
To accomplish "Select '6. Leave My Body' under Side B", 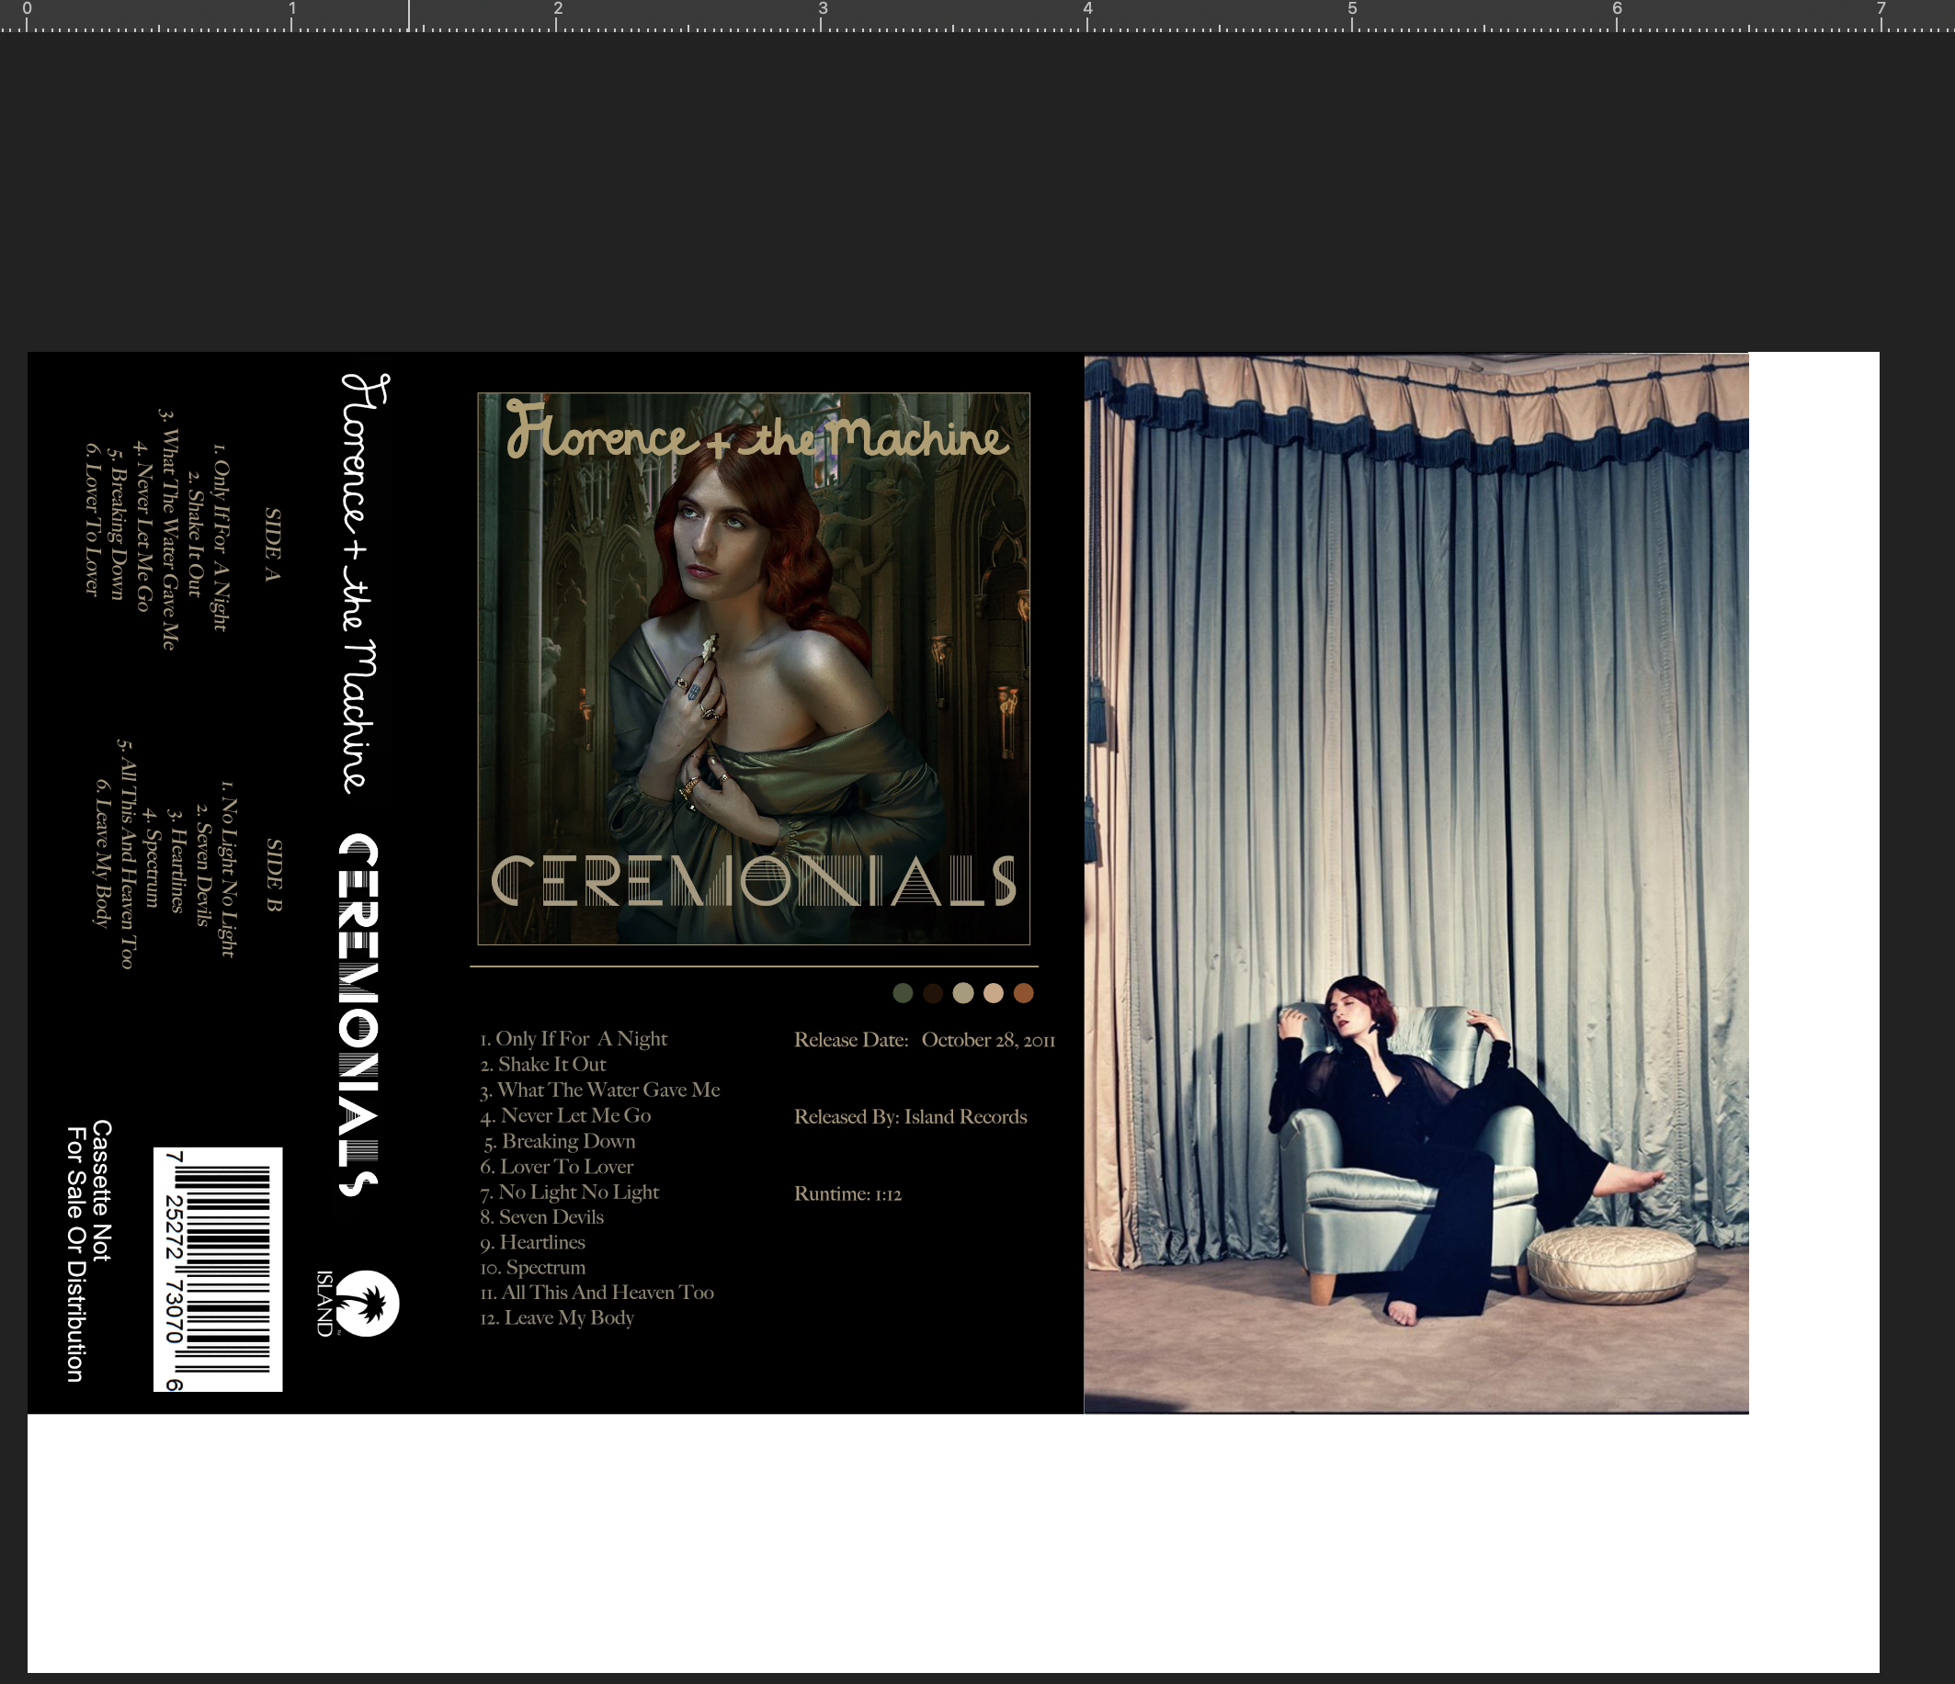I will (101, 853).
